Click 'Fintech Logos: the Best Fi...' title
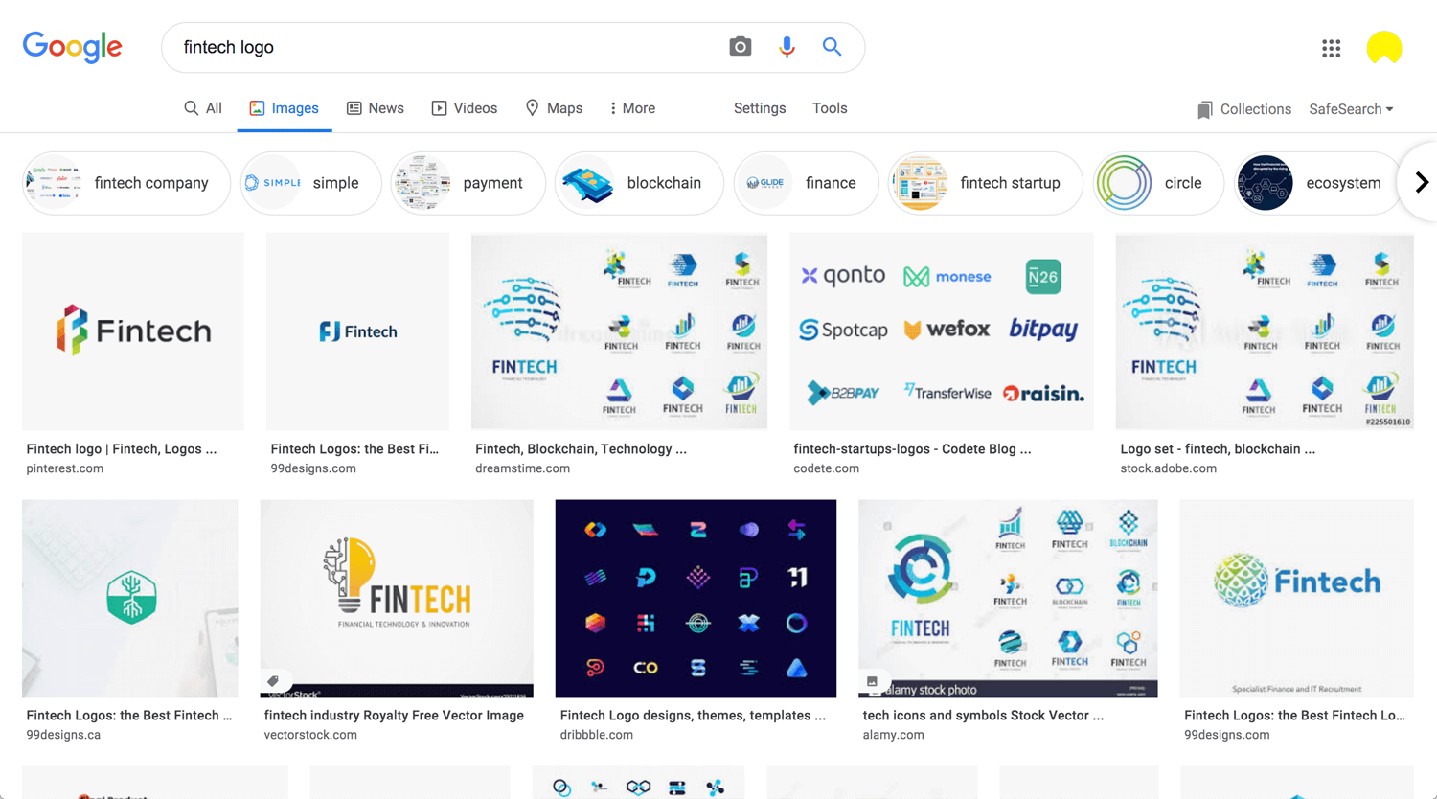The image size is (1437, 799). (354, 448)
